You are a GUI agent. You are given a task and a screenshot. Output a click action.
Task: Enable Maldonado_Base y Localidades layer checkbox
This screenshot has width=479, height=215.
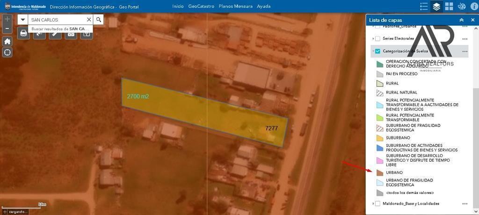pyautogui.click(x=377, y=204)
